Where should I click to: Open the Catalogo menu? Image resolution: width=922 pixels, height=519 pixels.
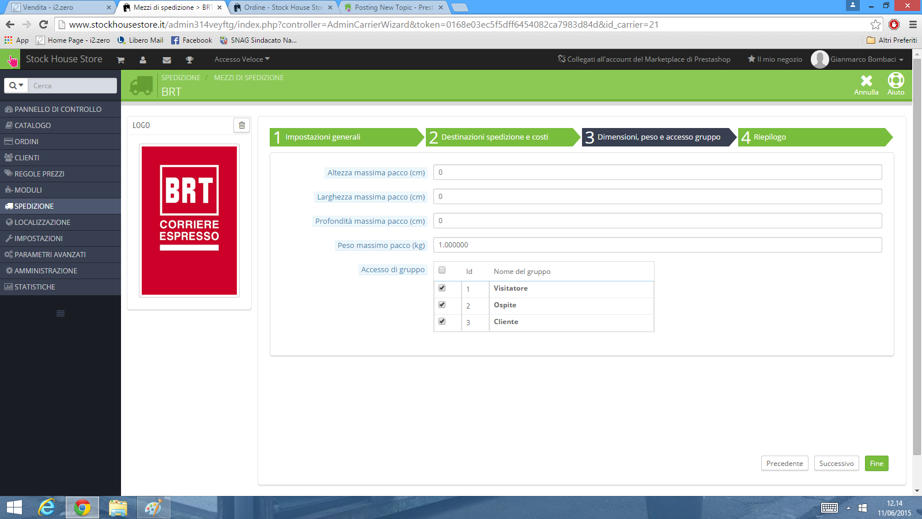[61, 125]
